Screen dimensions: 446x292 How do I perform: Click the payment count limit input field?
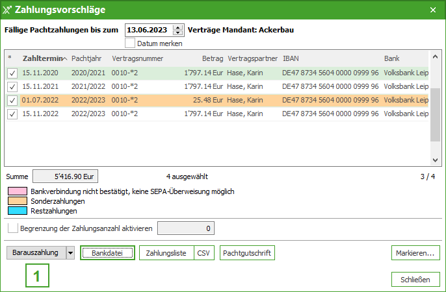[x=185, y=228]
